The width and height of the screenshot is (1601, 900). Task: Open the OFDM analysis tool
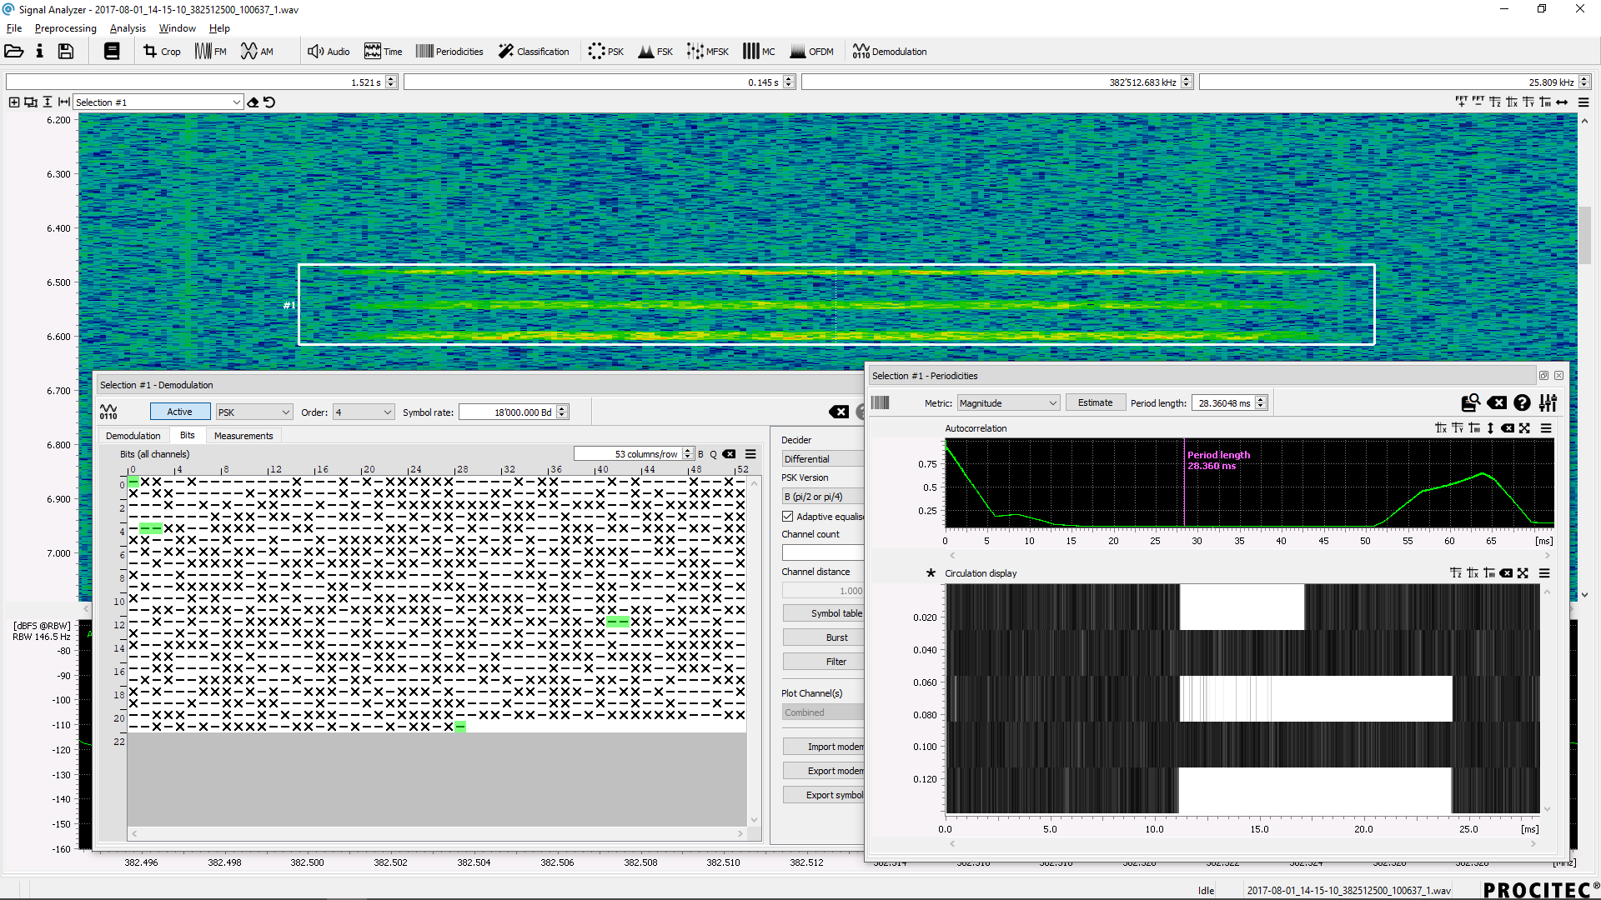tap(811, 52)
